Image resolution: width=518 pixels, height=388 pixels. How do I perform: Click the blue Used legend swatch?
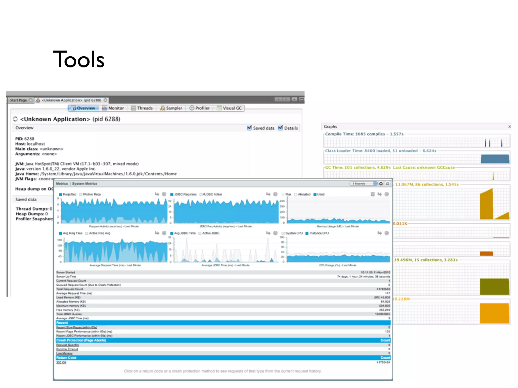(x=315, y=194)
